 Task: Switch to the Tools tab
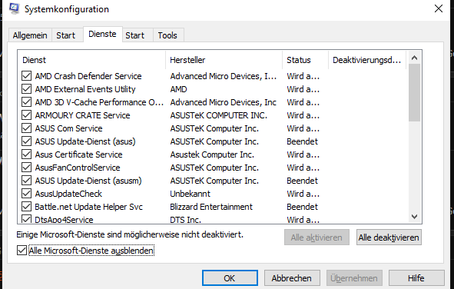[167, 35]
